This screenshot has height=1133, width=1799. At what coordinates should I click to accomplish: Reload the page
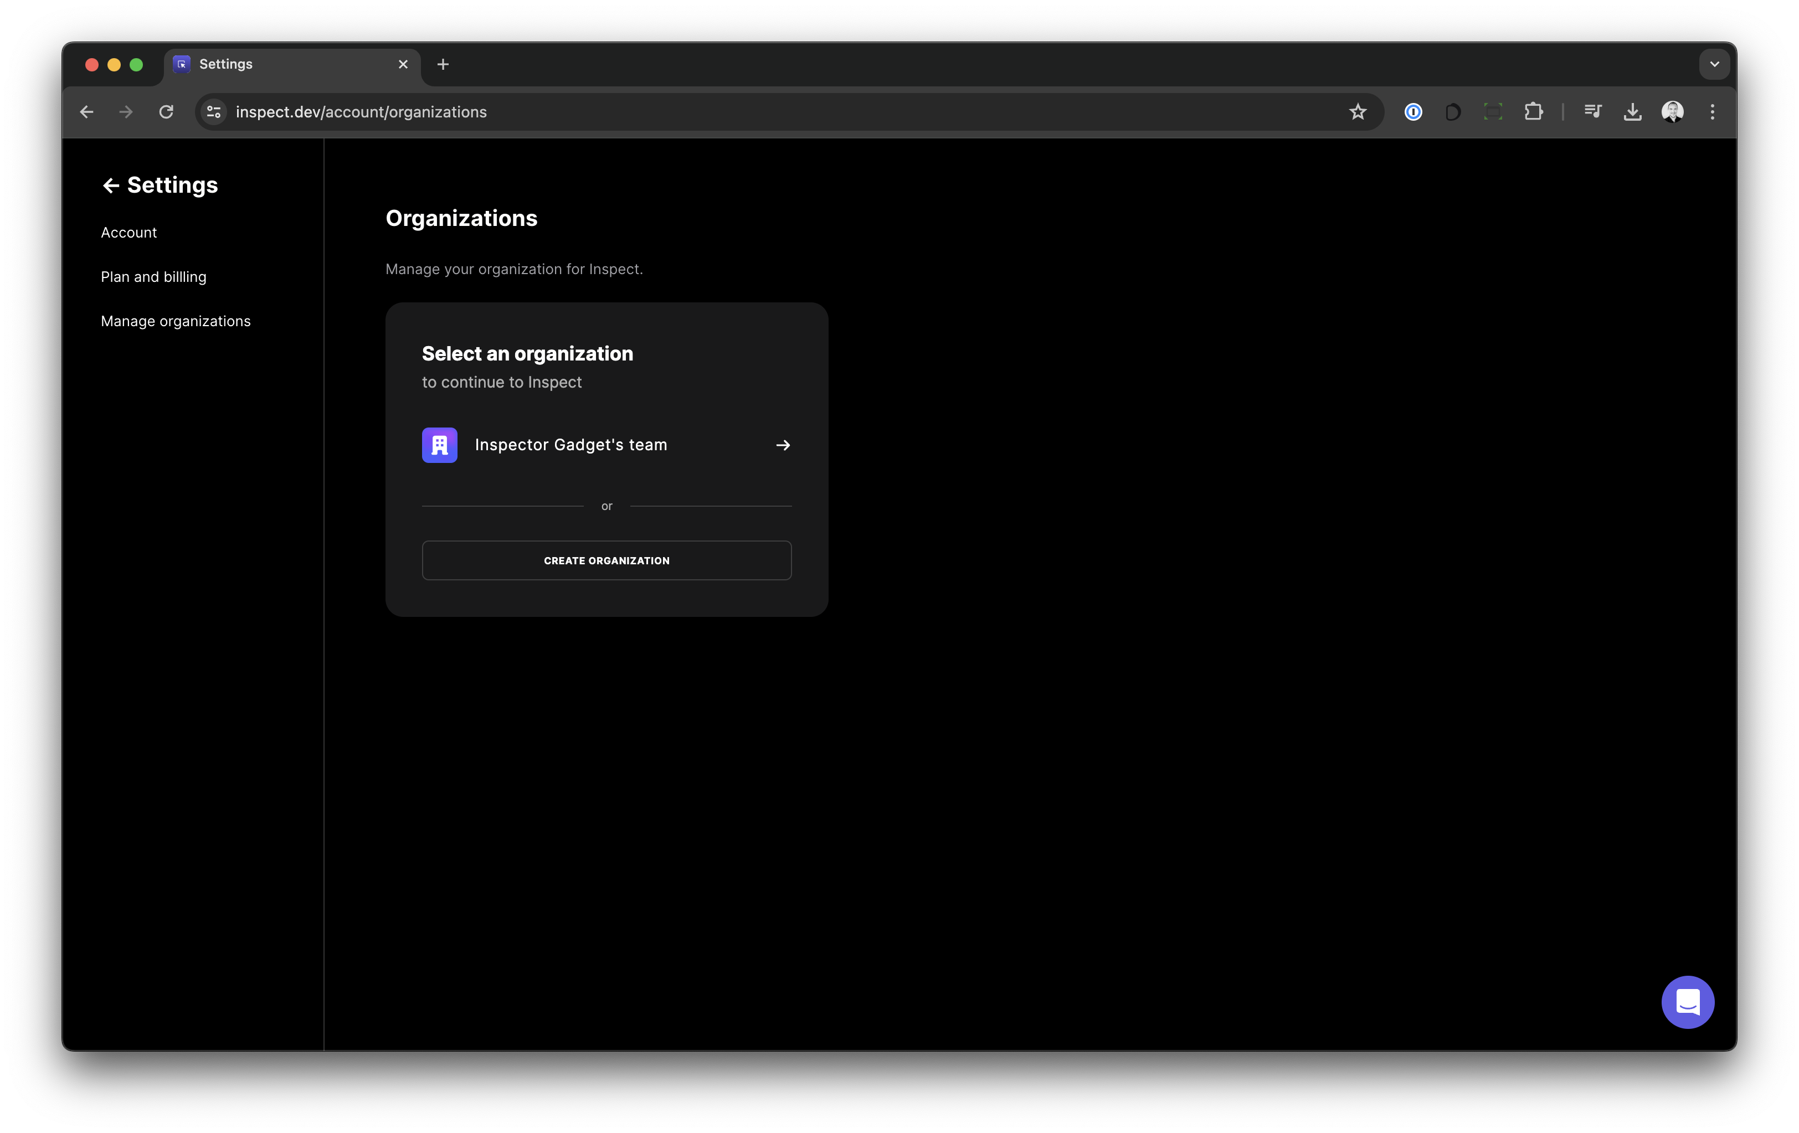166,112
